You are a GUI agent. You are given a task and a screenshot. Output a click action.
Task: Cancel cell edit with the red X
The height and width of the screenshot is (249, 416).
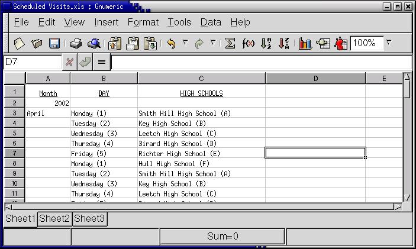tap(69, 62)
